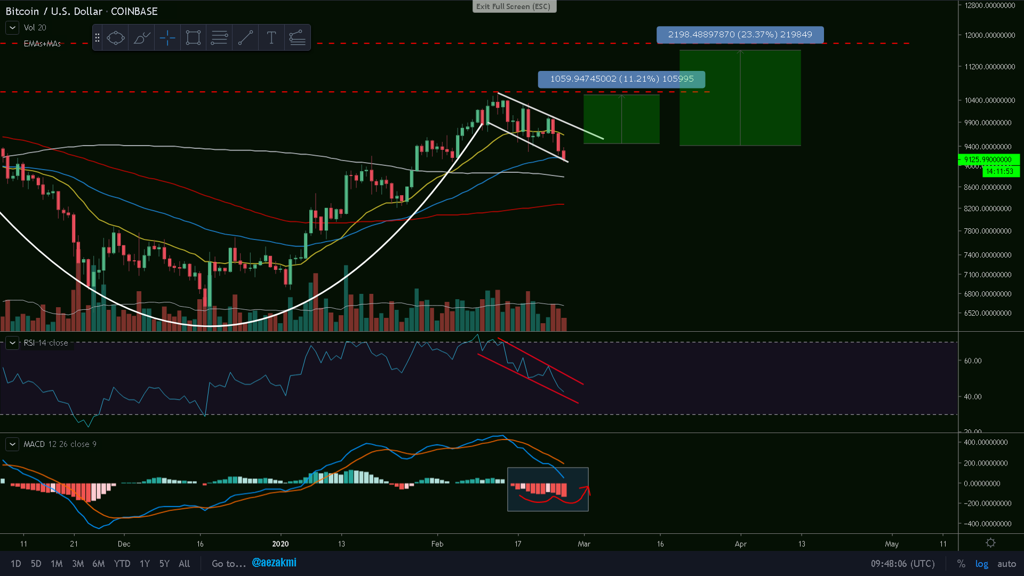
Task: Select the Text annotation tool
Action: (x=271, y=38)
